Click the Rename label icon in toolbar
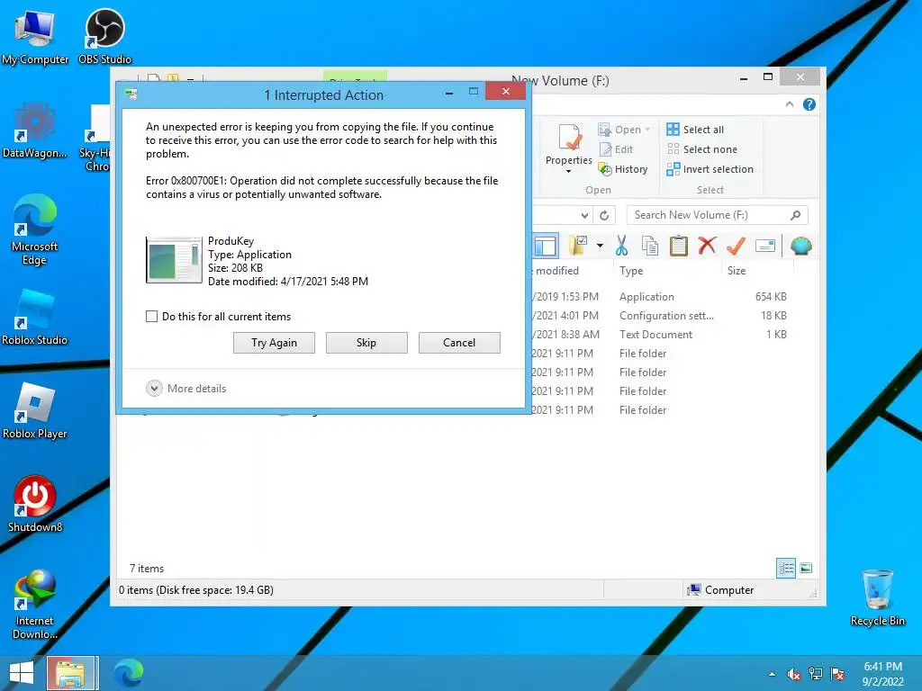Image resolution: width=922 pixels, height=691 pixels. [x=765, y=246]
